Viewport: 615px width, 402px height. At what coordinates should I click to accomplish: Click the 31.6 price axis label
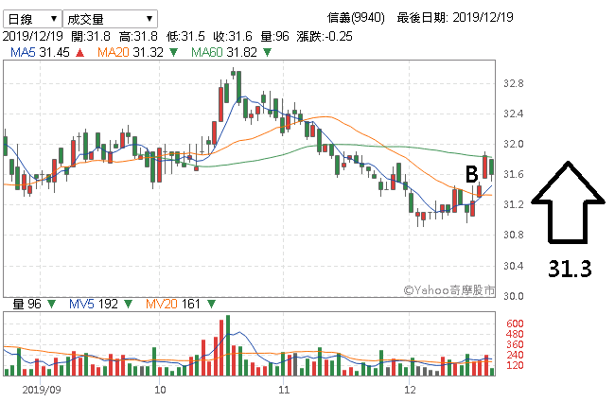point(514,175)
